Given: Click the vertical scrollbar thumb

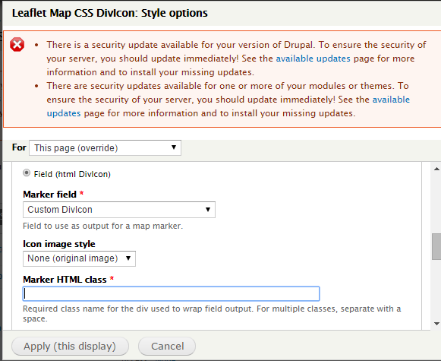Looking at the screenshot, I should (436, 246).
